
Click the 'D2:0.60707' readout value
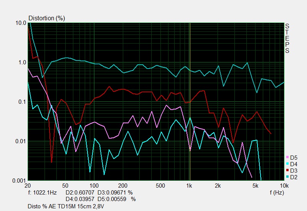tap(80, 193)
